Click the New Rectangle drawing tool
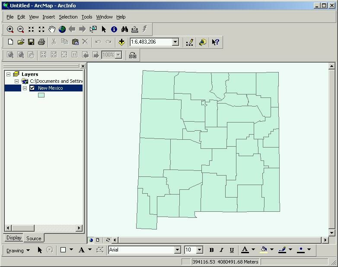 [x=63, y=250]
